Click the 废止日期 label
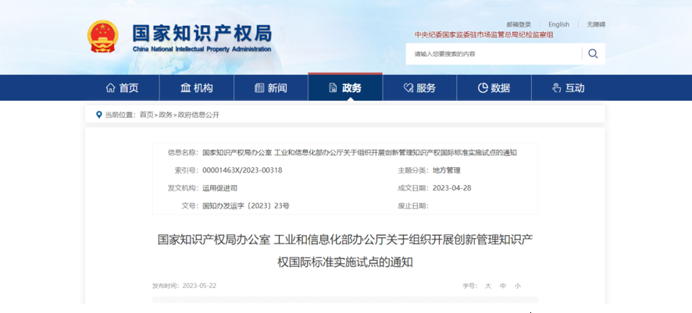The height and width of the screenshot is (313, 692). click(412, 205)
